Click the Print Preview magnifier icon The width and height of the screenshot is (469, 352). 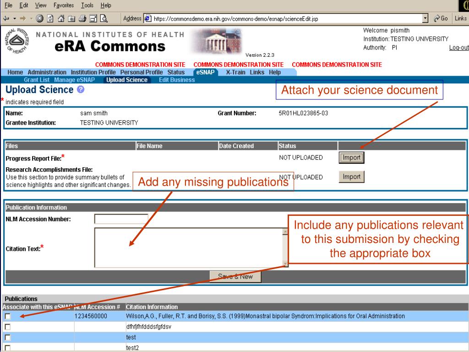click(x=104, y=18)
